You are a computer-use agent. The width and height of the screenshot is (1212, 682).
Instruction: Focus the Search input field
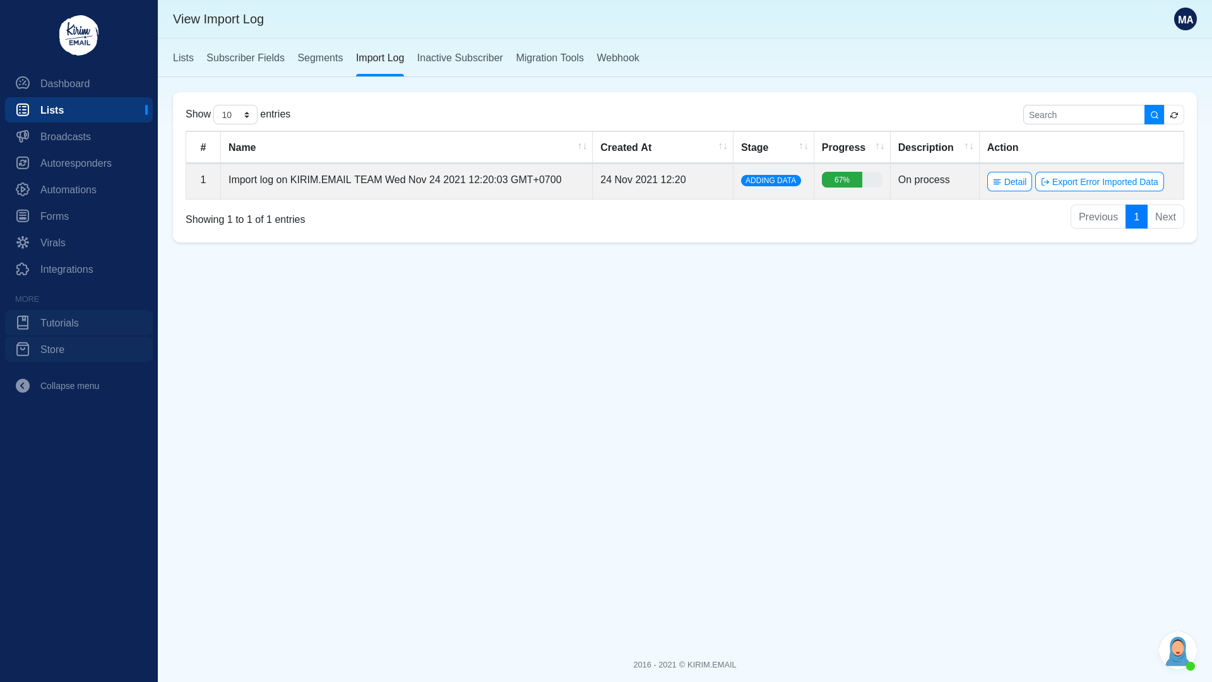pos(1083,115)
